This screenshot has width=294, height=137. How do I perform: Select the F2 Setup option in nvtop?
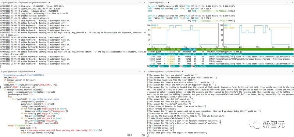pos(152,66)
